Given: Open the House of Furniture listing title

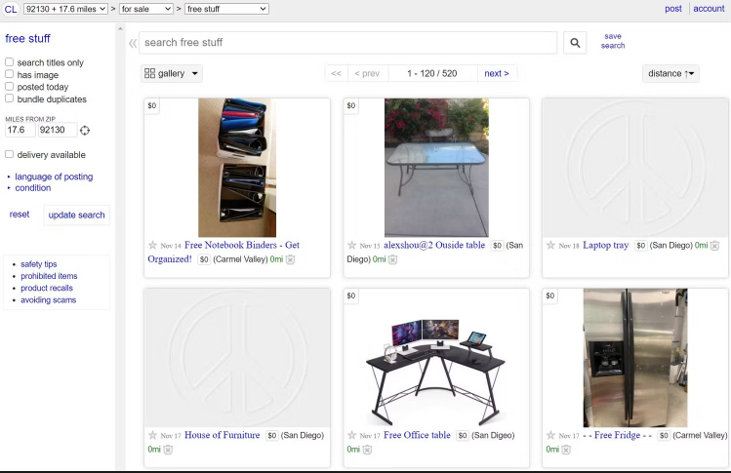Looking at the screenshot, I should [x=222, y=435].
